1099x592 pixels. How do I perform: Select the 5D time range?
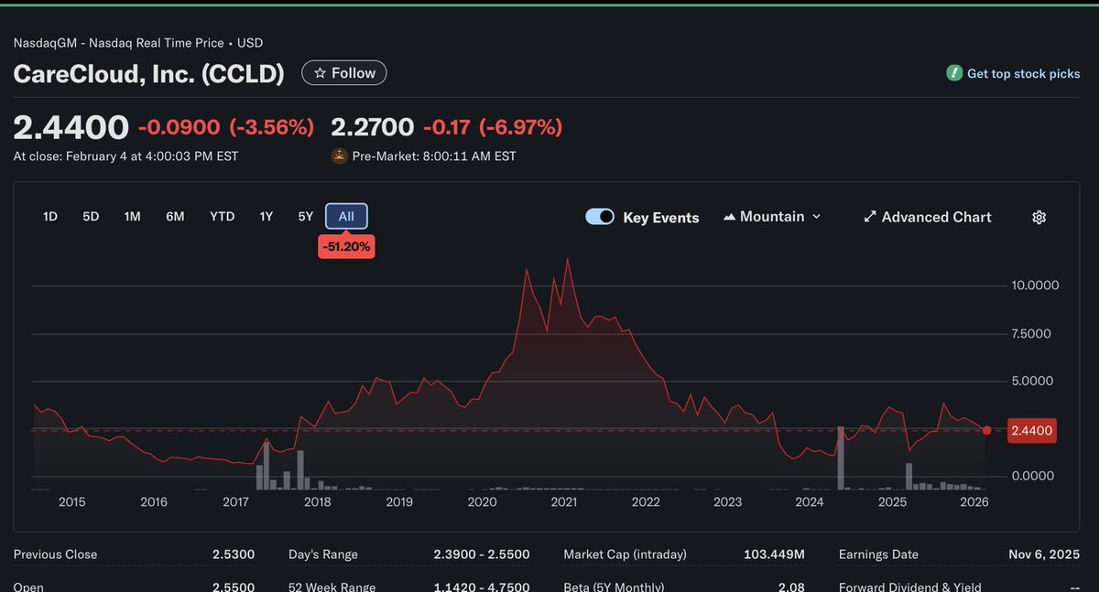click(x=91, y=217)
